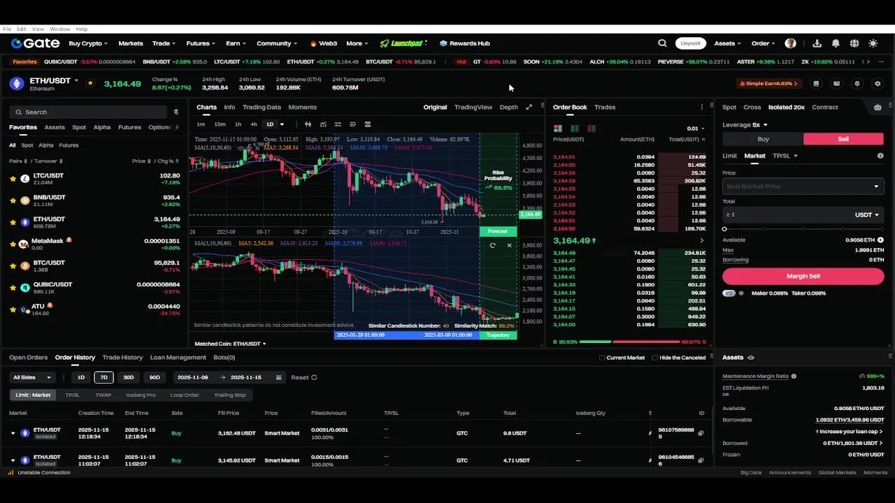Switch to the Trades tab
This screenshot has width=895, height=503.
[x=605, y=107]
